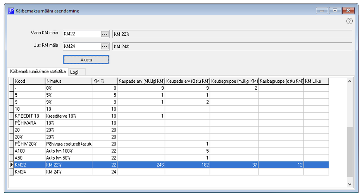Image resolution: width=362 pixels, height=196 pixels.
Task: Select the KREEDIT 18 code cell
Action: pyautogui.click(x=29, y=116)
